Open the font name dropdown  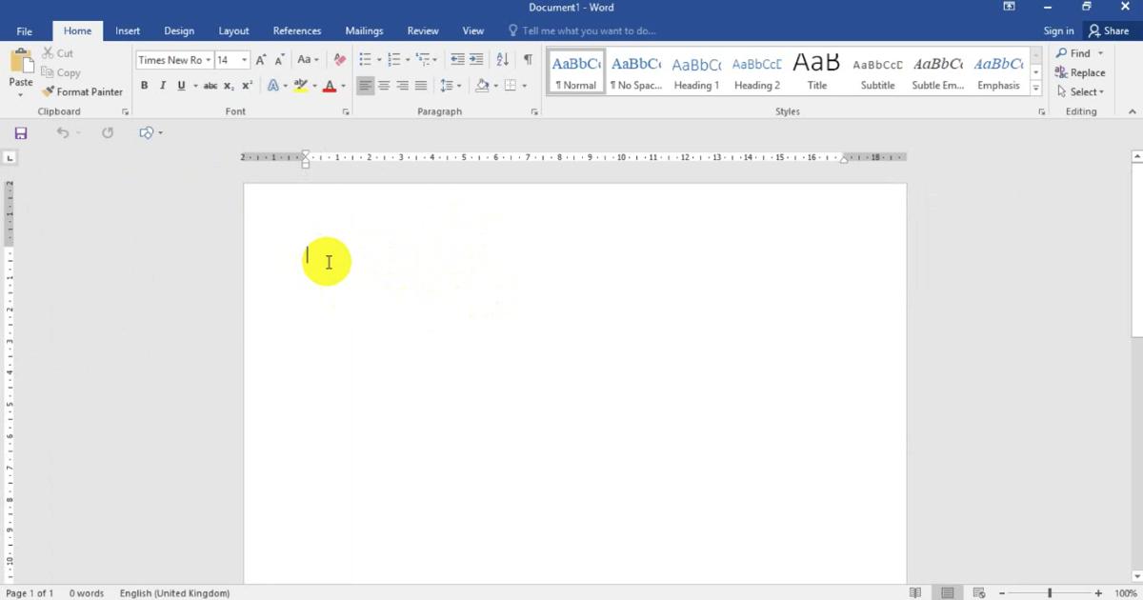pos(207,60)
